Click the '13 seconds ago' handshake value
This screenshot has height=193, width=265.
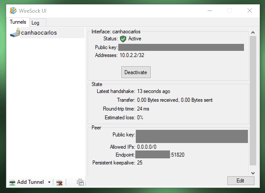[153, 91]
